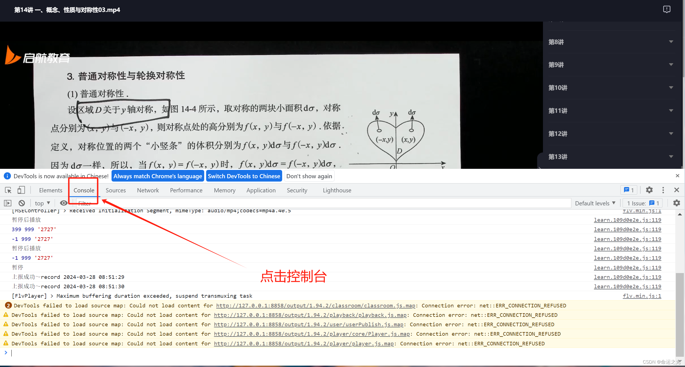Toggle the live expression eye icon

tap(64, 203)
